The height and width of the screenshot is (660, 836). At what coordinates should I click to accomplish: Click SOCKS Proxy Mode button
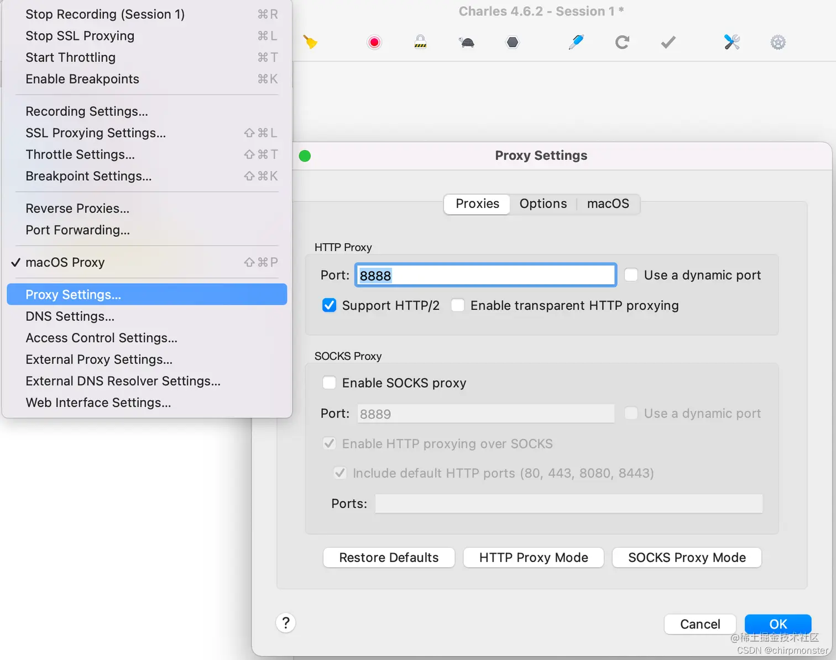(687, 558)
